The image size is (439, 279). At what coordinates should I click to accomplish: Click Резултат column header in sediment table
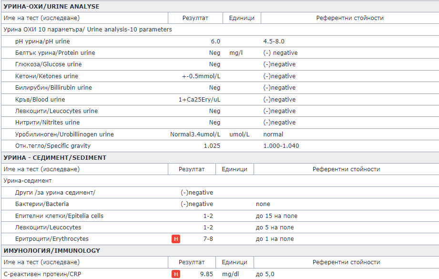pyautogui.click(x=192, y=169)
